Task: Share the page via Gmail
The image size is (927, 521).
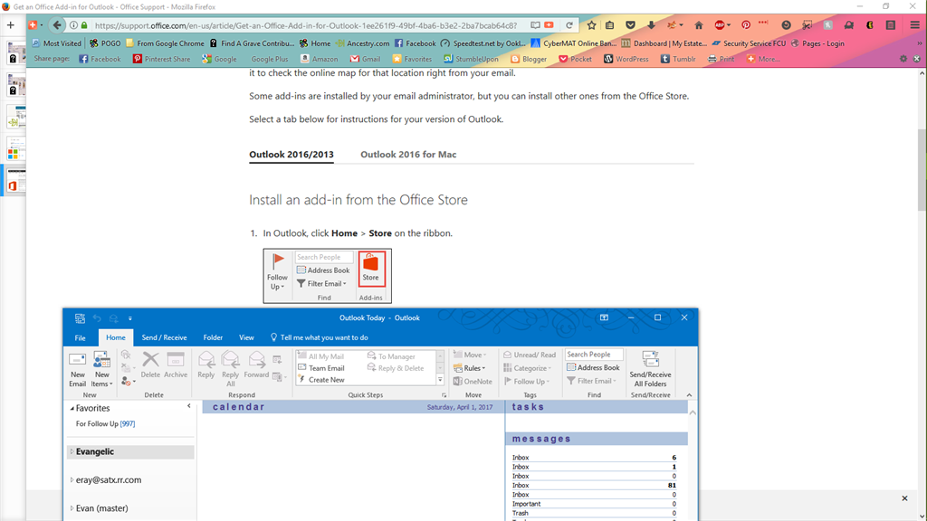Action: pos(366,59)
